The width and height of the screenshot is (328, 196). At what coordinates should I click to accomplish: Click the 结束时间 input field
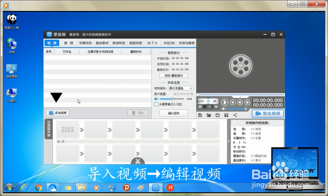pyautogui.click(x=181, y=64)
